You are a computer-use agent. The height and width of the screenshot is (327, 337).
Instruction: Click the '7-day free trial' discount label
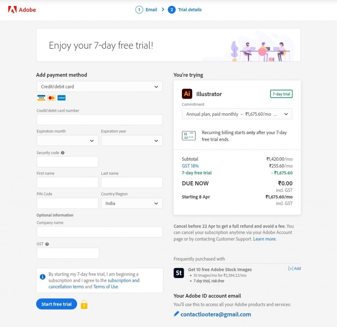tap(197, 173)
